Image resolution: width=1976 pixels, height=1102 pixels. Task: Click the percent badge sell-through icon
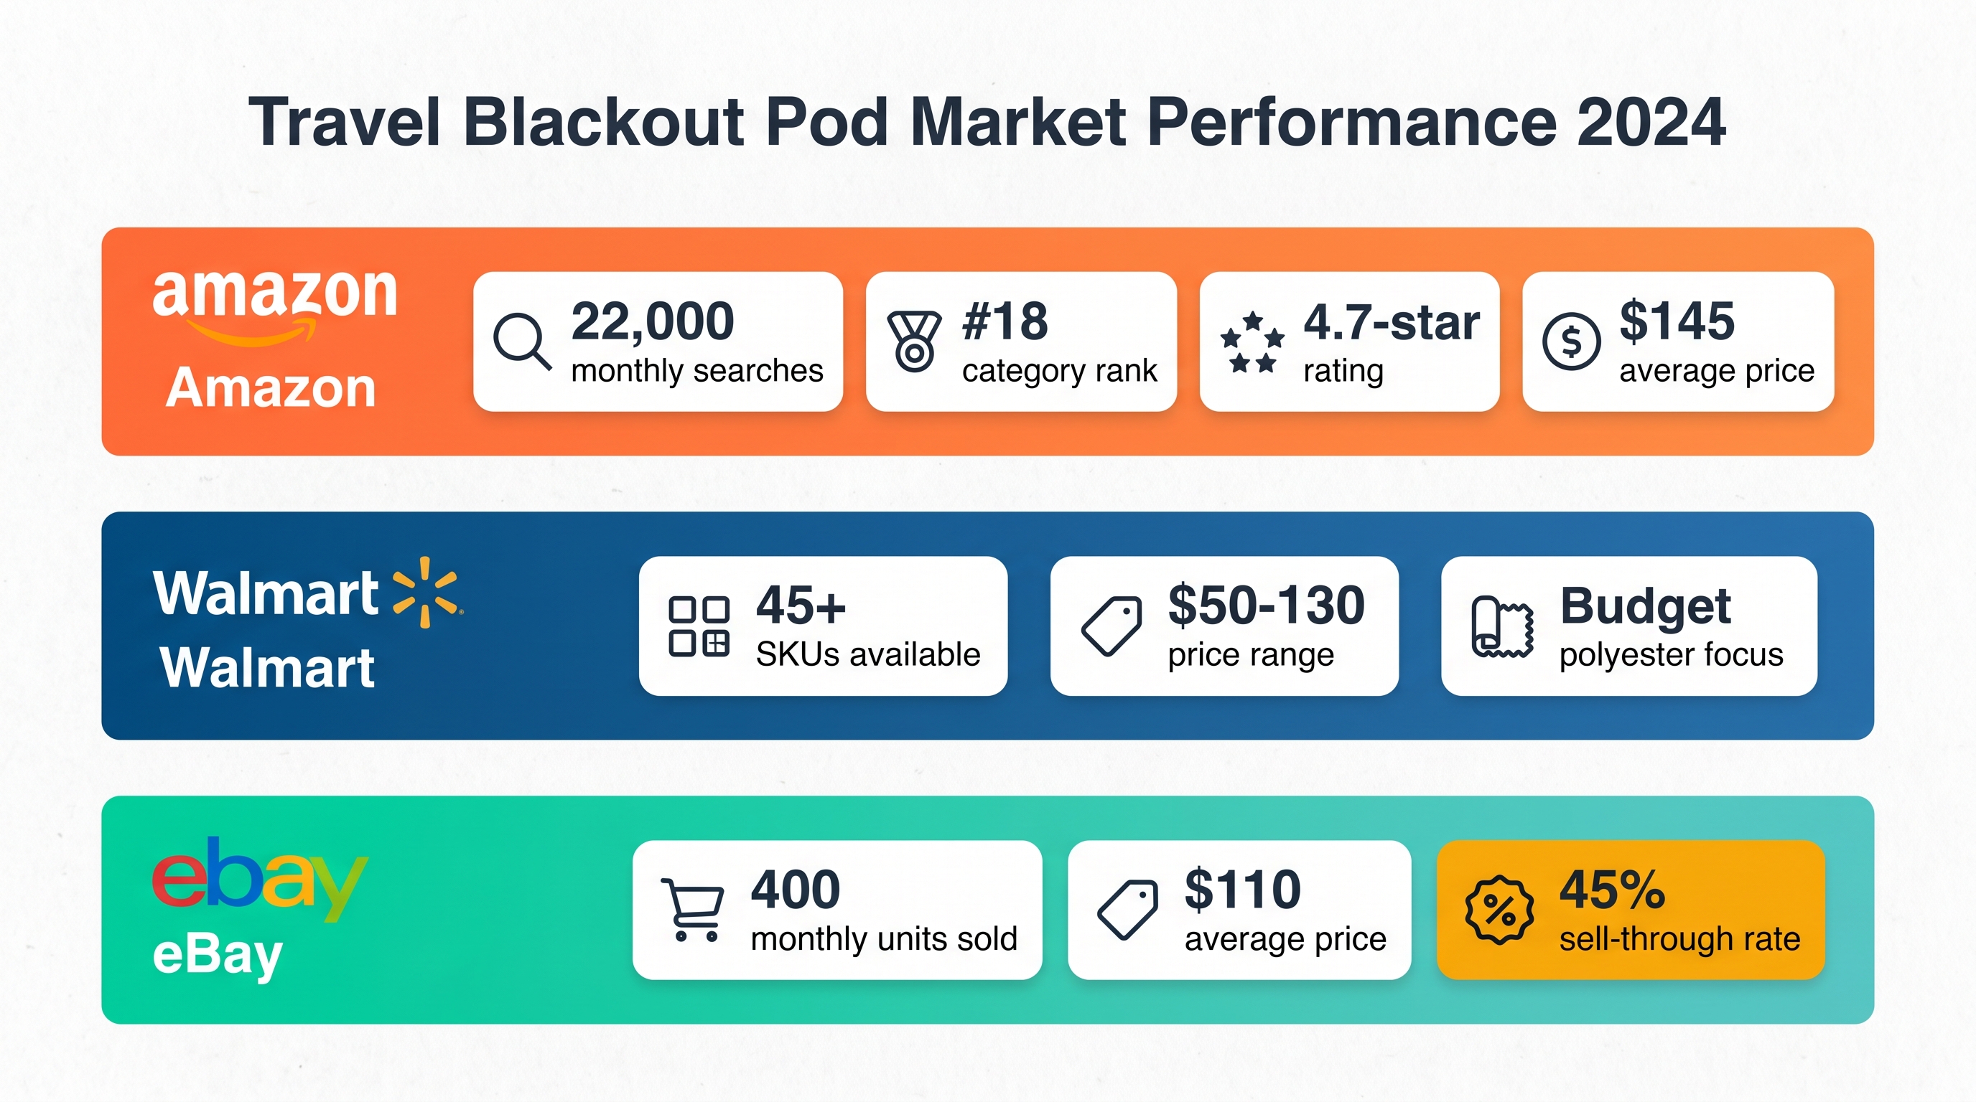(x=1499, y=910)
